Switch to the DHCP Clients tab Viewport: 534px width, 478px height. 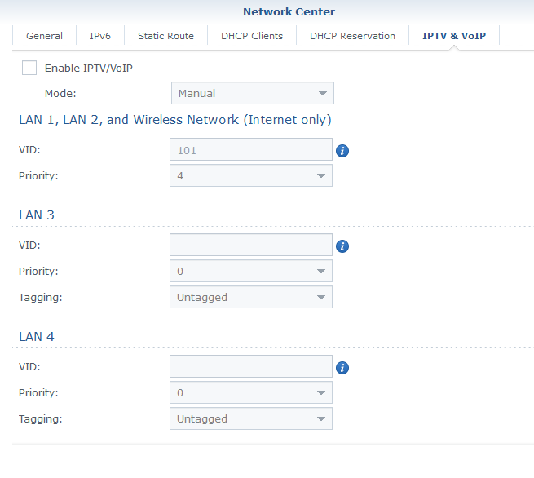(252, 36)
